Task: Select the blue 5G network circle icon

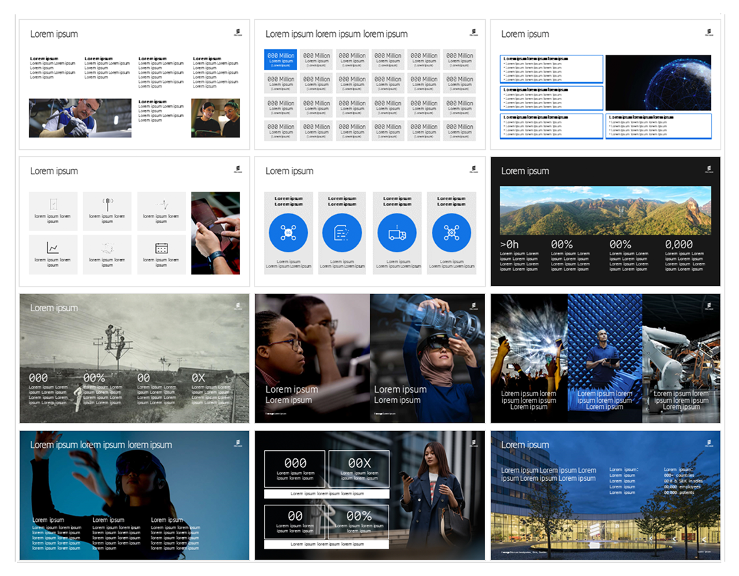Action: tap(289, 233)
